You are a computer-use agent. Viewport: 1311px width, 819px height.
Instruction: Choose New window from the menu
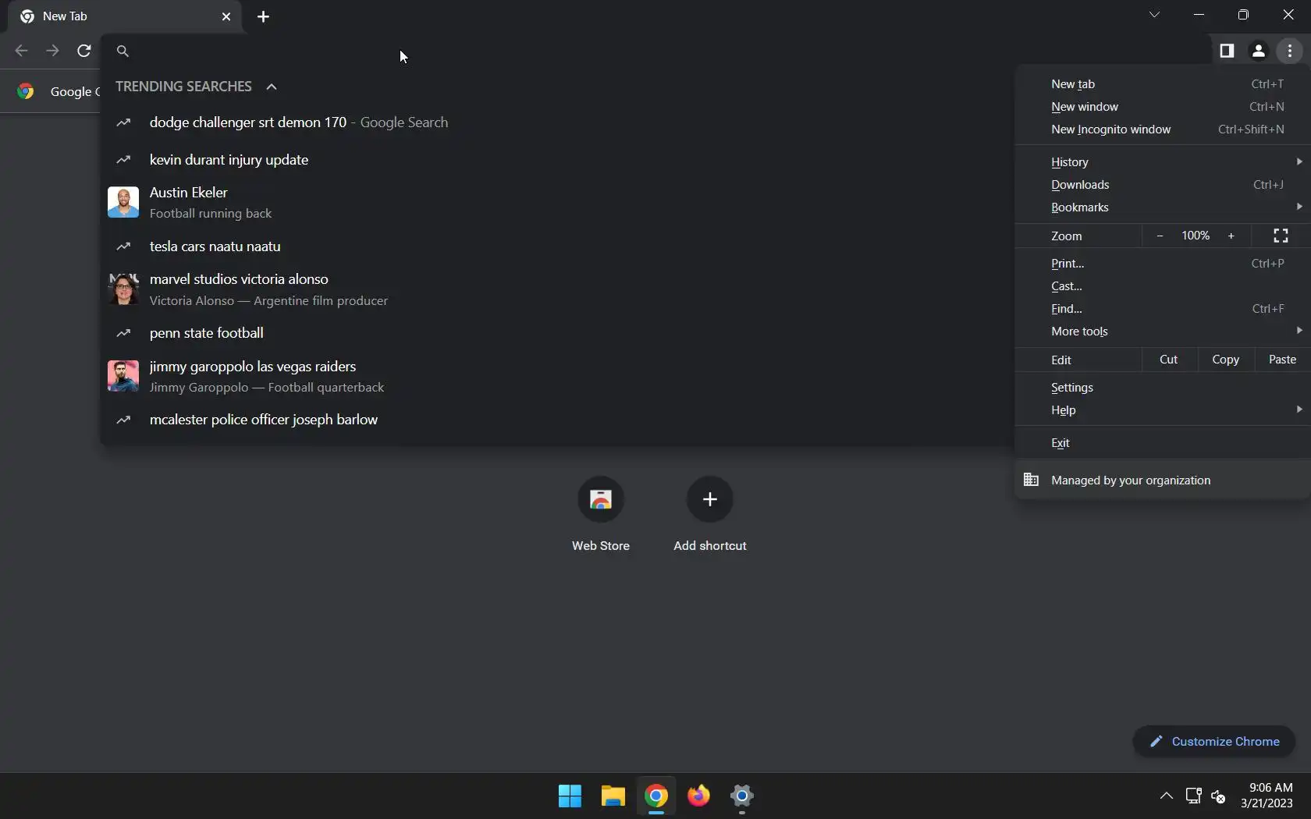pyautogui.click(x=1162, y=107)
